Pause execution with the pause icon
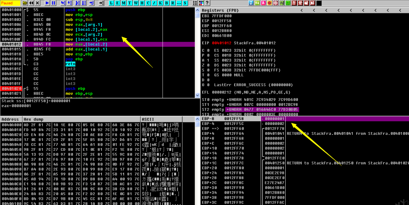409x205 pixels. pyautogui.click(x=54, y=3)
